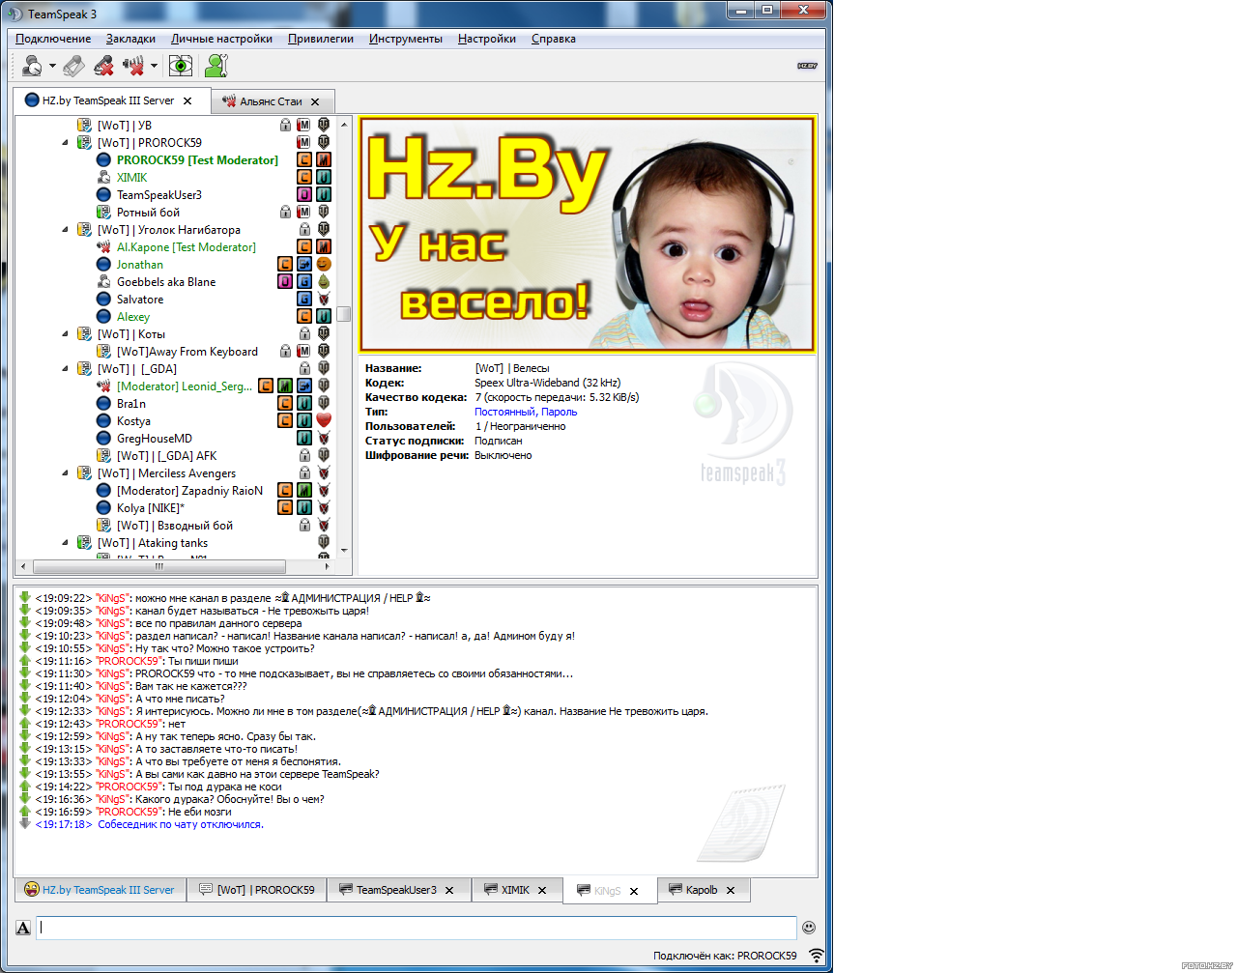
Task: Toggle the mute microphone toolbar button
Action: click(103, 66)
